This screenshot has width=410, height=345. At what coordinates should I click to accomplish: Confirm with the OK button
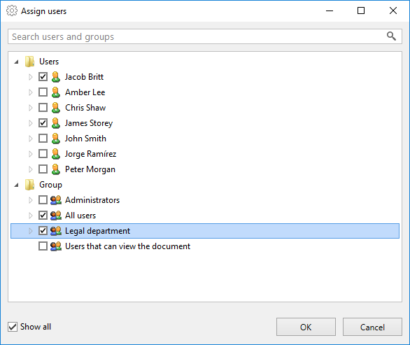(x=306, y=327)
